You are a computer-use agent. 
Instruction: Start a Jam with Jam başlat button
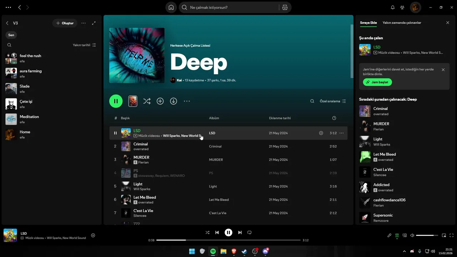[x=377, y=82]
